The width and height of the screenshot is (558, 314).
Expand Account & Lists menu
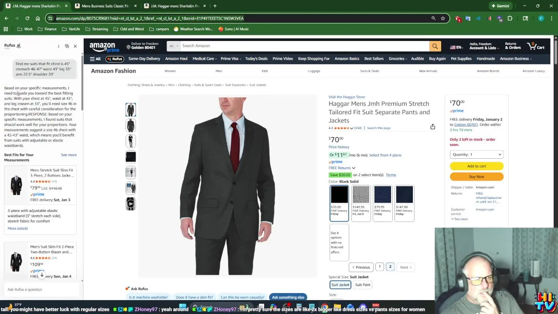483,46
